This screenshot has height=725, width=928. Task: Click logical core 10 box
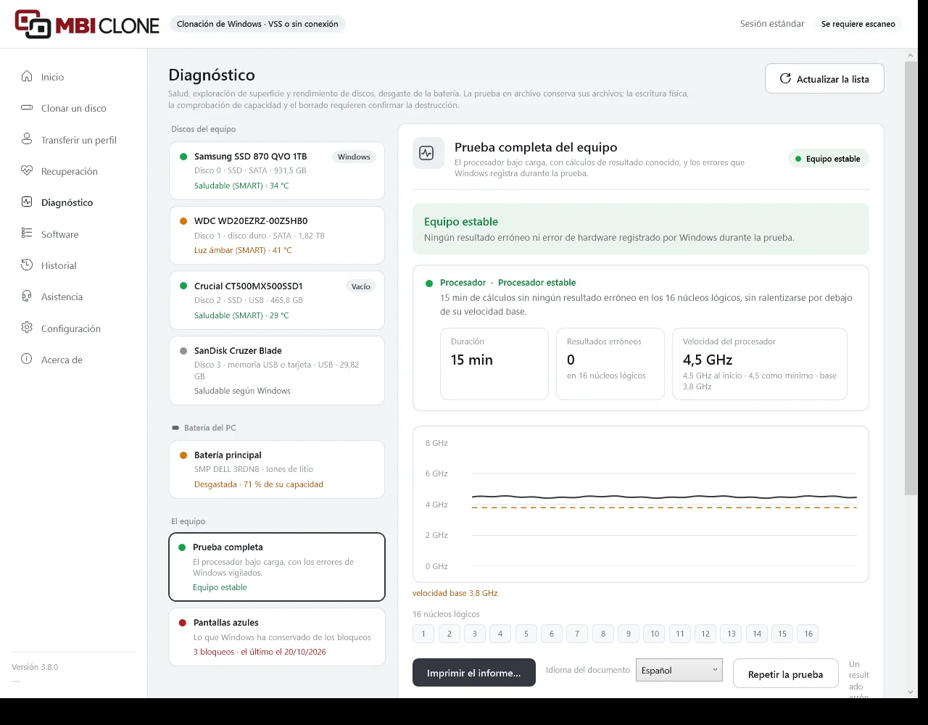[x=655, y=634]
